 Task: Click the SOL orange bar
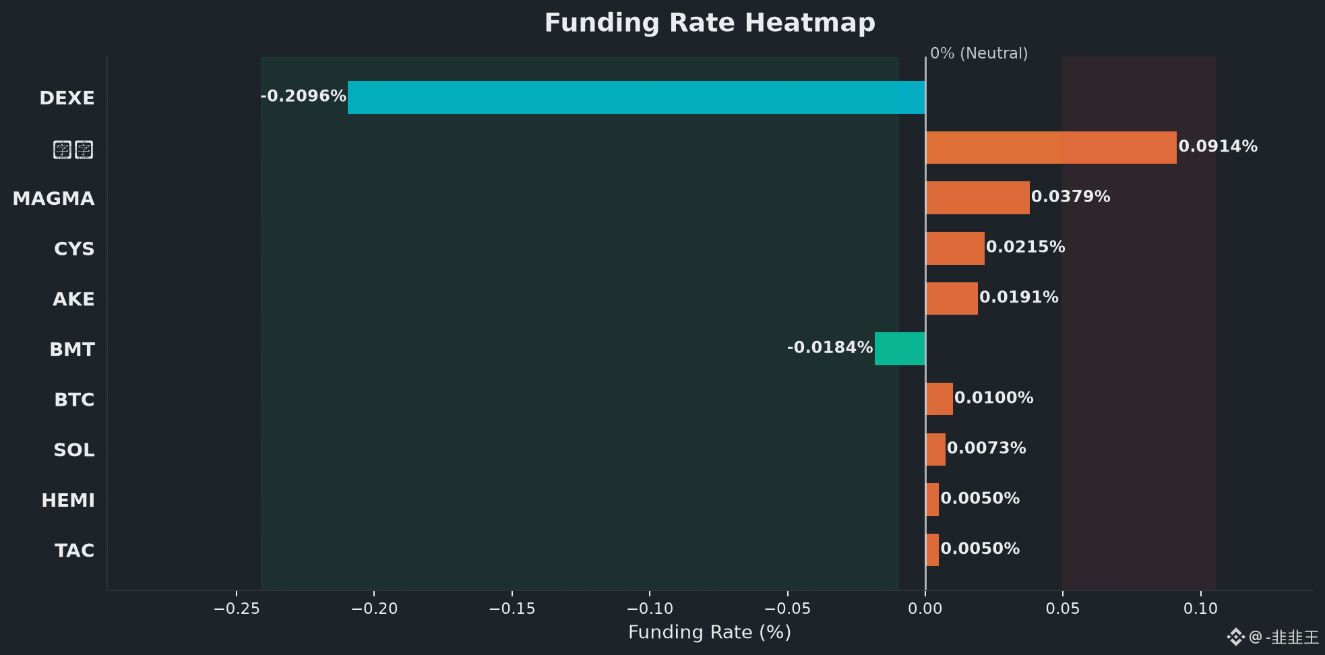[935, 449]
